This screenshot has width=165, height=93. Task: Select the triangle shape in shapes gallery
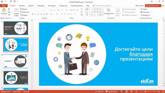coord(87,12)
